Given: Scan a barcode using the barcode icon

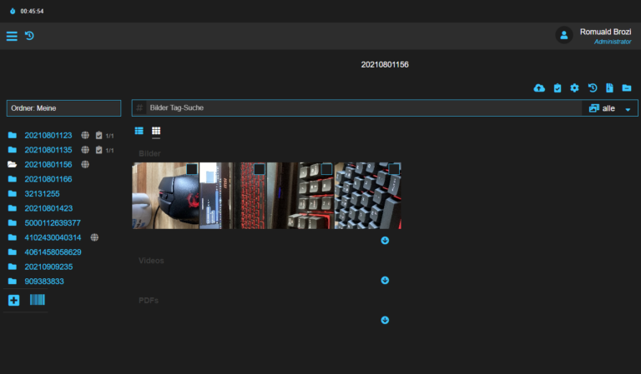Looking at the screenshot, I should click(38, 300).
